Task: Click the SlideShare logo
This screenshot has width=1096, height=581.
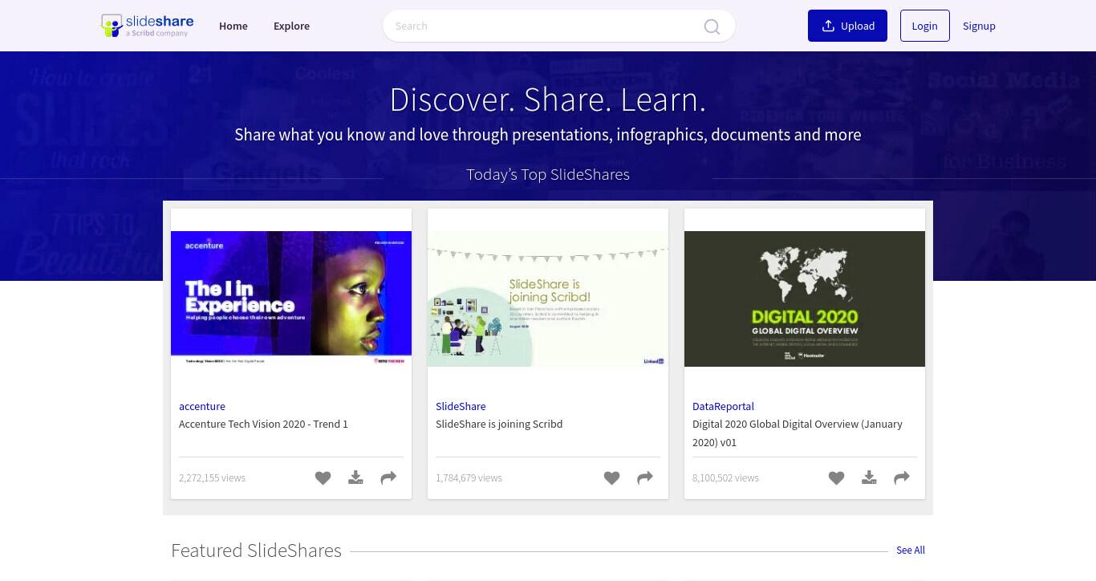Action: 147,26
